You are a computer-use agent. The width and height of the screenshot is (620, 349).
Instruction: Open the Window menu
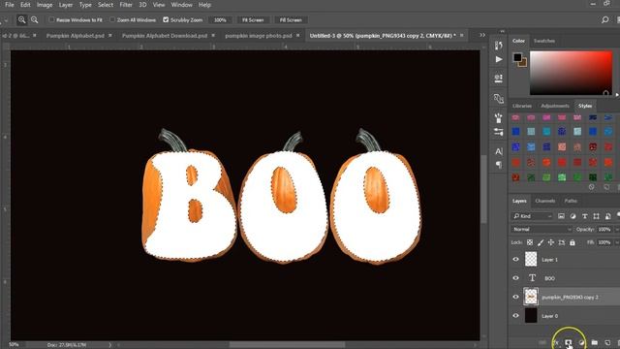click(181, 5)
